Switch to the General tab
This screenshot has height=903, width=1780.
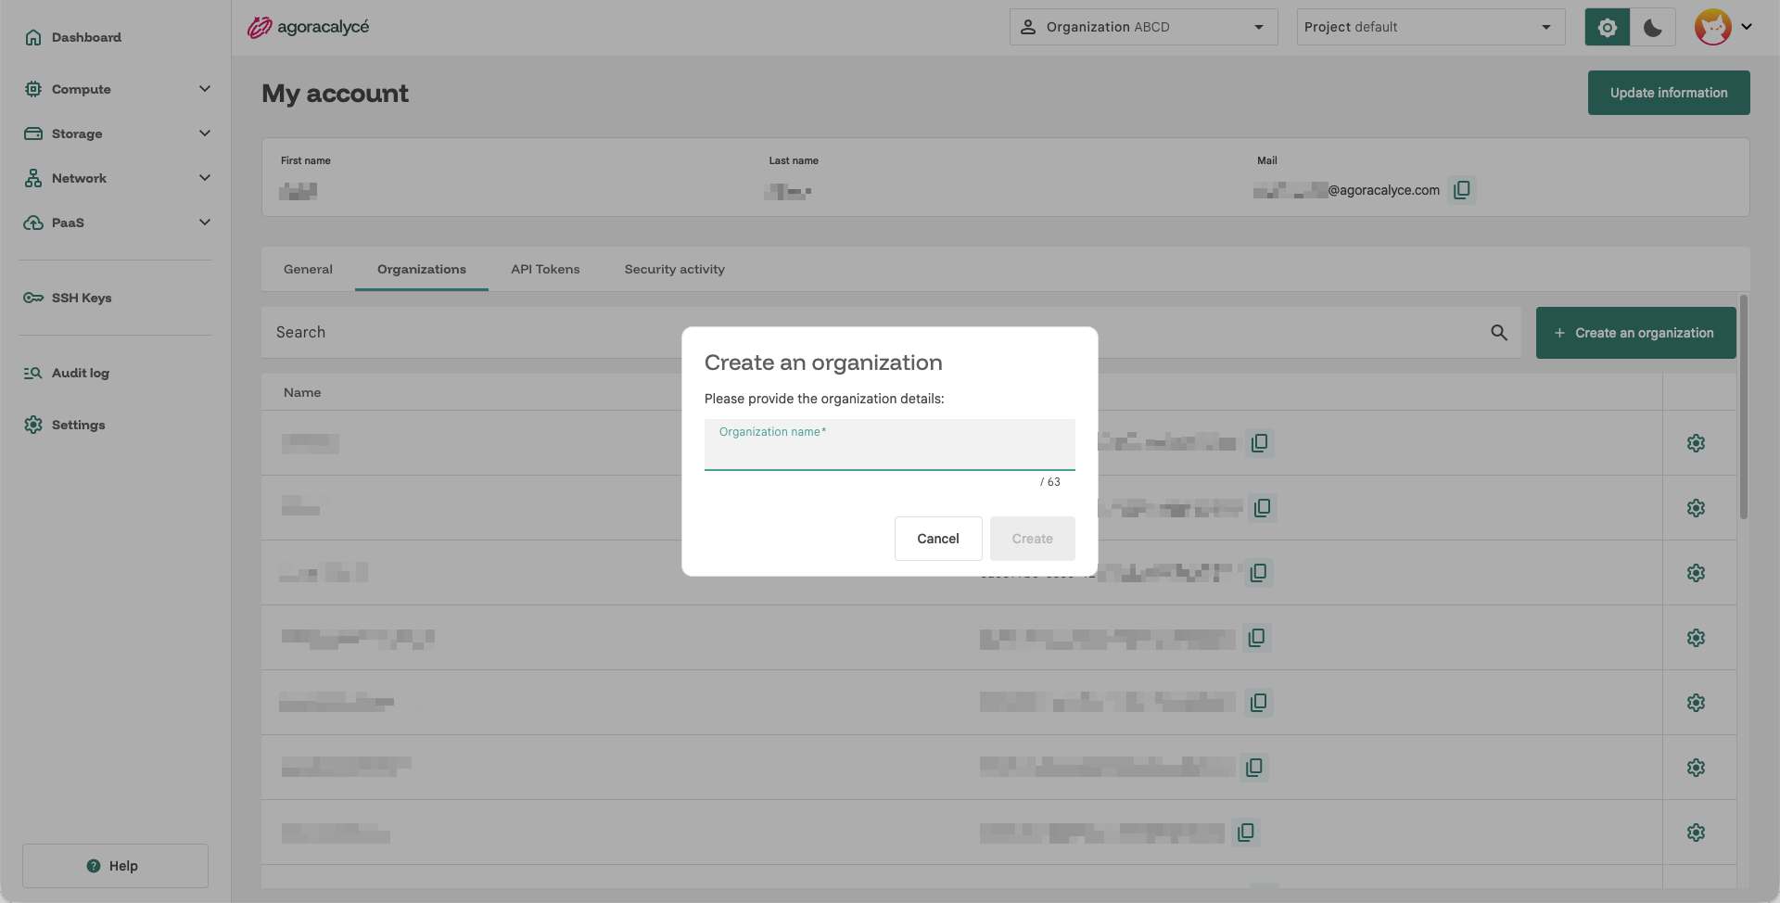pyautogui.click(x=308, y=269)
